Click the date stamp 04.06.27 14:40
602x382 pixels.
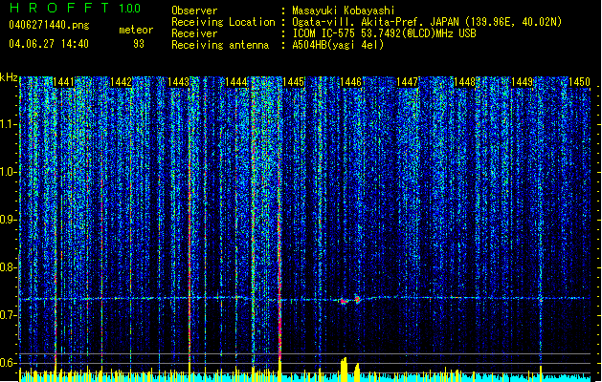tap(49, 44)
